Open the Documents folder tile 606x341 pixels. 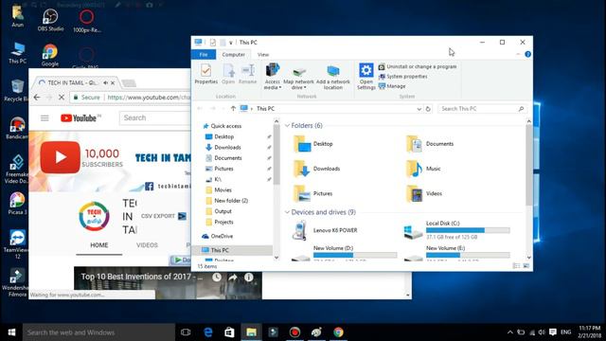tap(430, 144)
